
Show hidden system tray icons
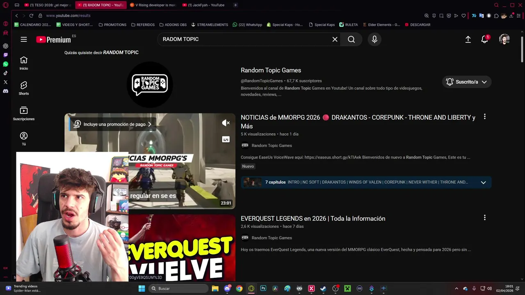(457, 288)
